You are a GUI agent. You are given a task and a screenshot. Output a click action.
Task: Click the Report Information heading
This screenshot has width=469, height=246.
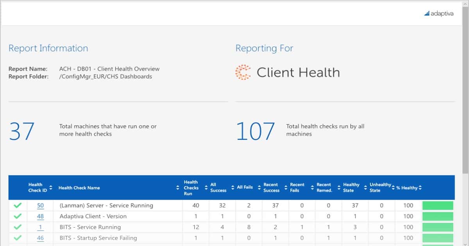click(x=48, y=48)
